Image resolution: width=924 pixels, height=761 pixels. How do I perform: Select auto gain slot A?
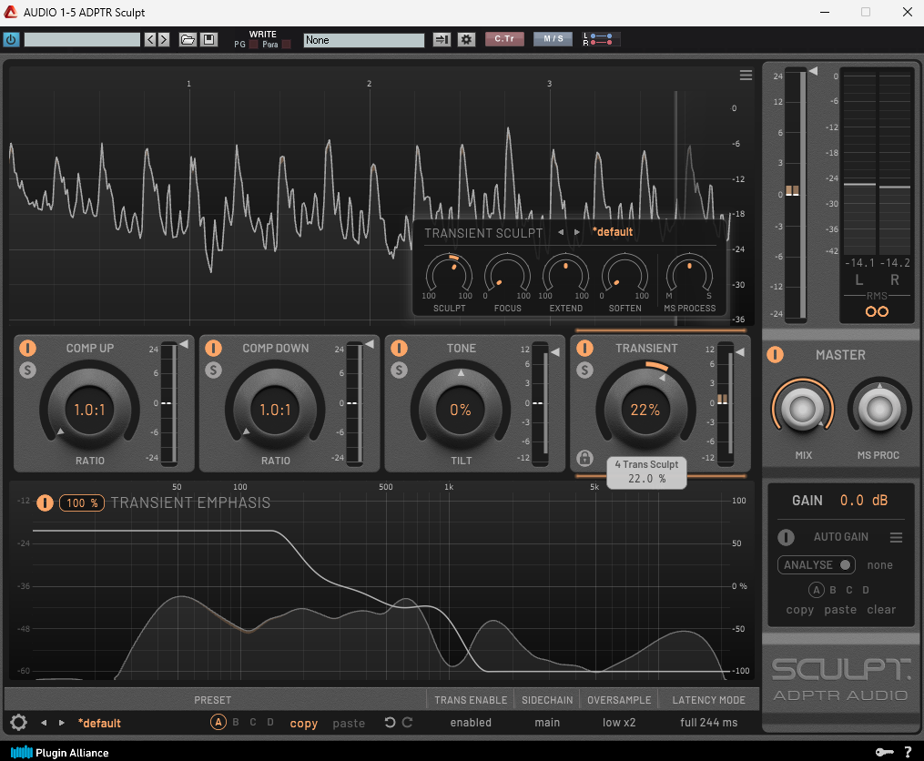[817, 590]
